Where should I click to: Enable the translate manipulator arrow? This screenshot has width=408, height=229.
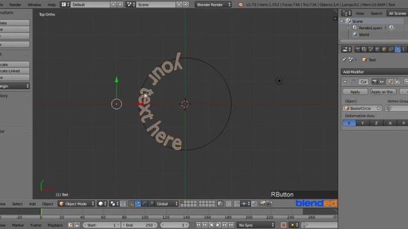pos(138,204)
